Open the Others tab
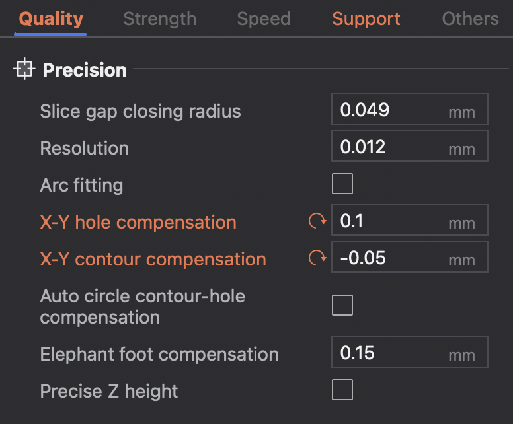This screenshot has height=424, width=513. [470, 18]
